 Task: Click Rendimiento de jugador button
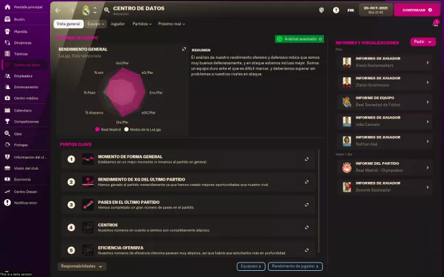pos(295,266)
